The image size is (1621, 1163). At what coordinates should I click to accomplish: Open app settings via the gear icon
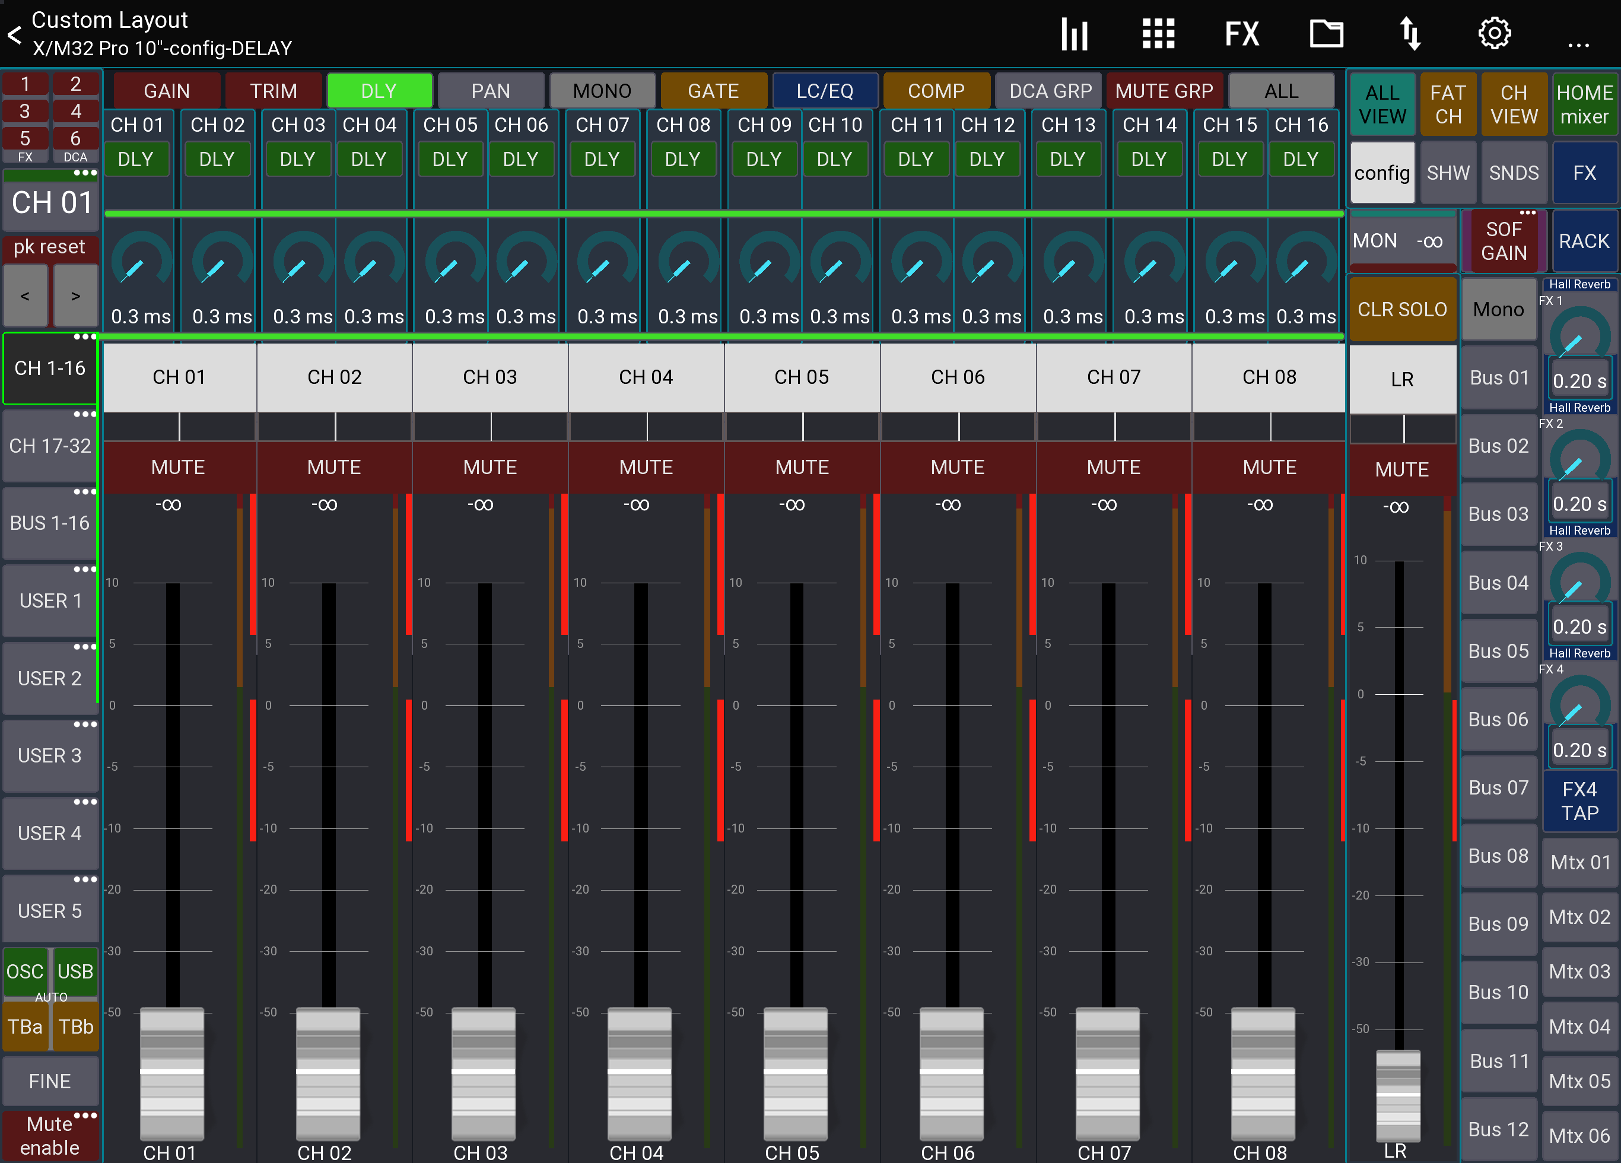coord(1494,33)
